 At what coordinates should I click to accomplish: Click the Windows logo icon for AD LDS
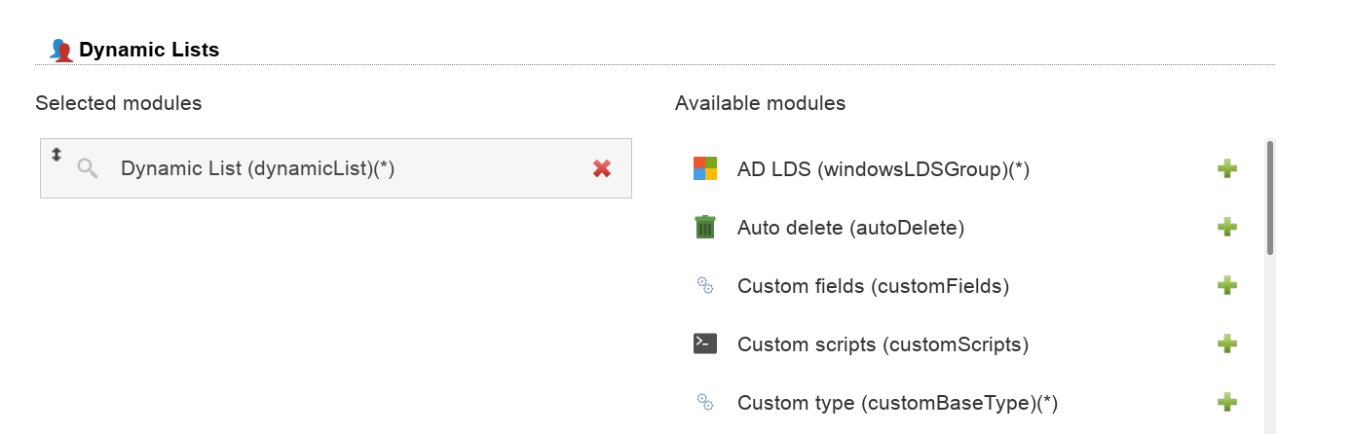[704, 169]
